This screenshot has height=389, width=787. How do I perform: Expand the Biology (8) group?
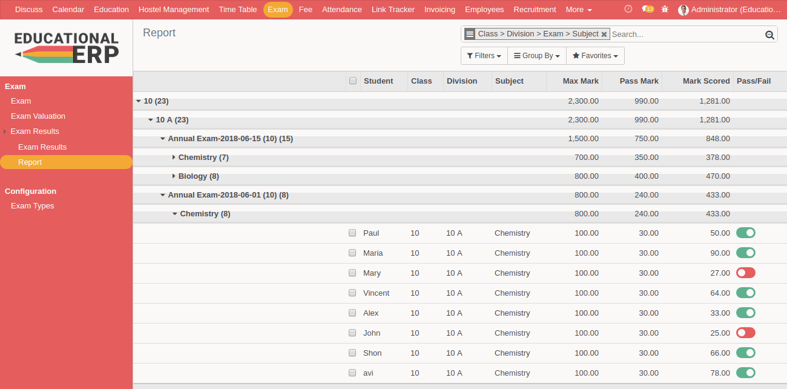pos(174,176)
